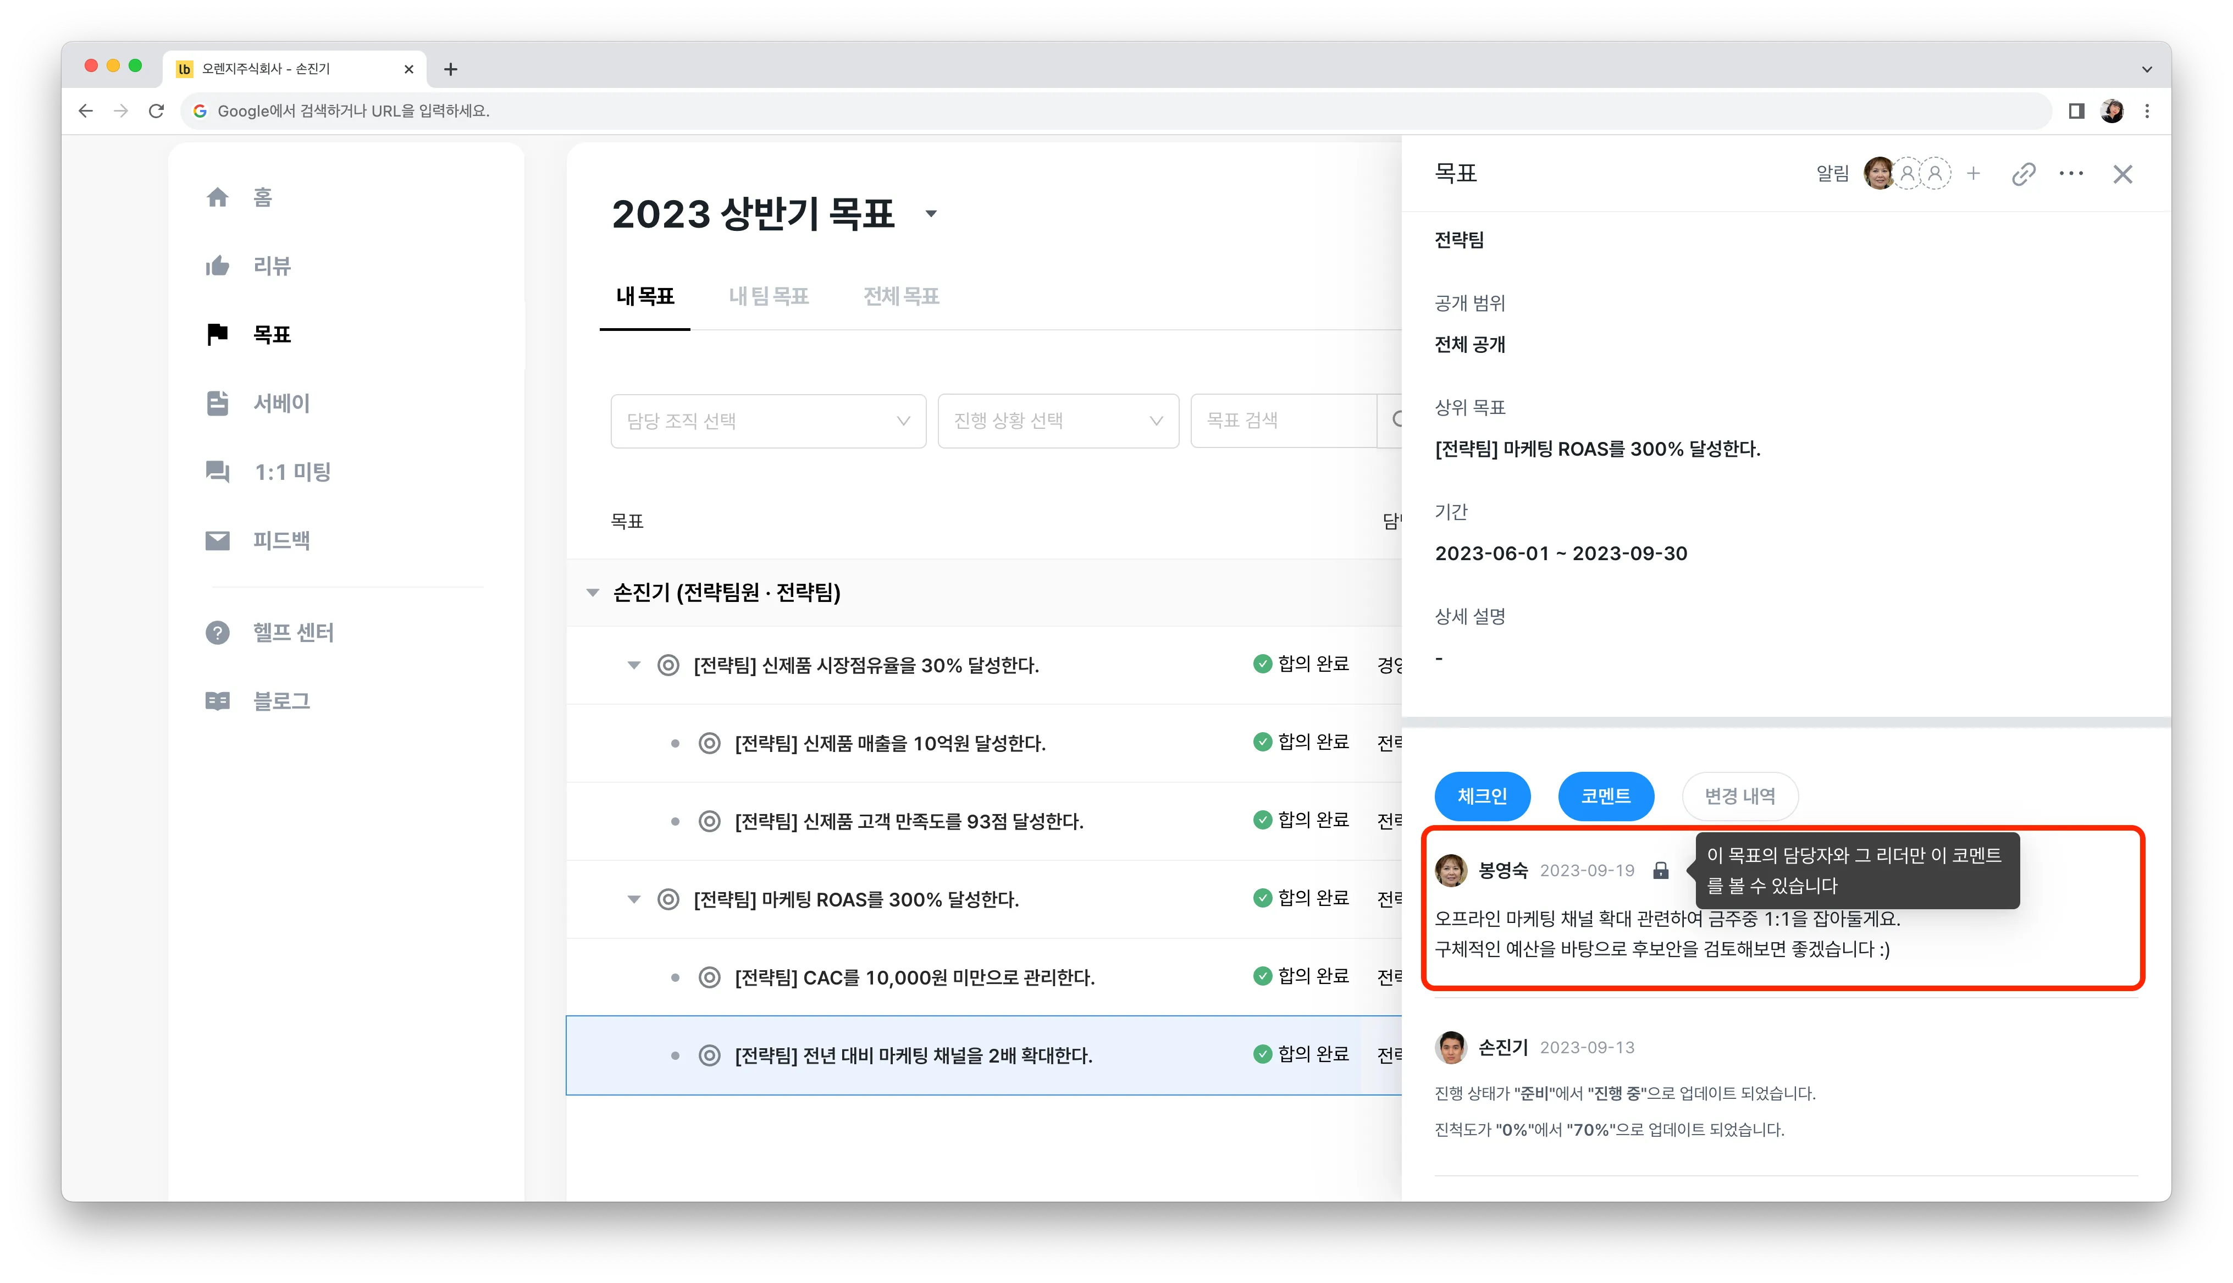The height and width of the screenshot is (1283, 2233).
Task: Open parent goal link 마케팅 ROAS를 300% in panel
Action: tap(1597, 450)
